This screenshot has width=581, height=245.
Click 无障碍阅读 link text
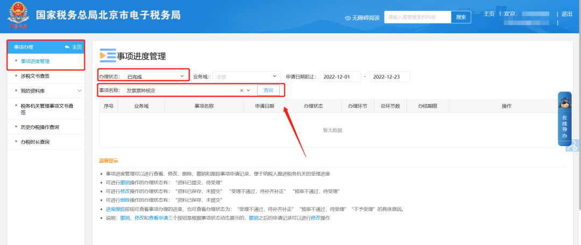click(366, 18)
